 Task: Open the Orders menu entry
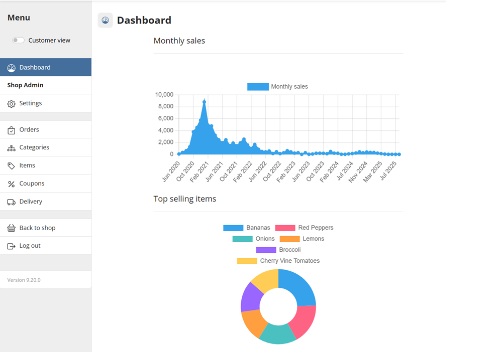29,130
